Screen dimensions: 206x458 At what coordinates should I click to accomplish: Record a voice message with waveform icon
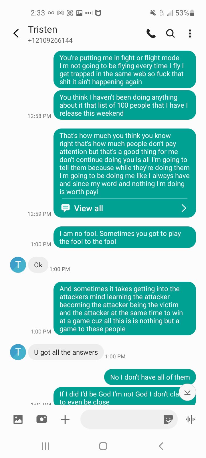191,419
